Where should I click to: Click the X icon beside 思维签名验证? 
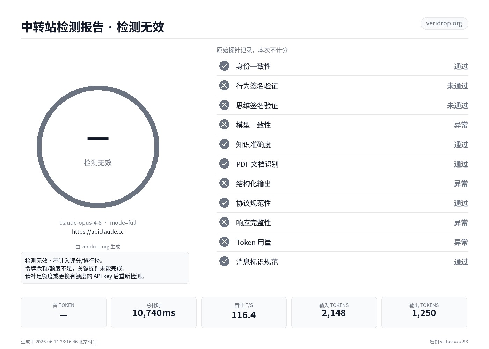(x=224, y=105)
